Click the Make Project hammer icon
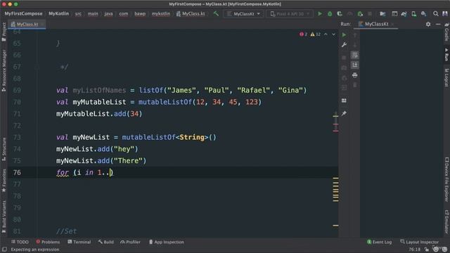 click(x=216, y=13)
